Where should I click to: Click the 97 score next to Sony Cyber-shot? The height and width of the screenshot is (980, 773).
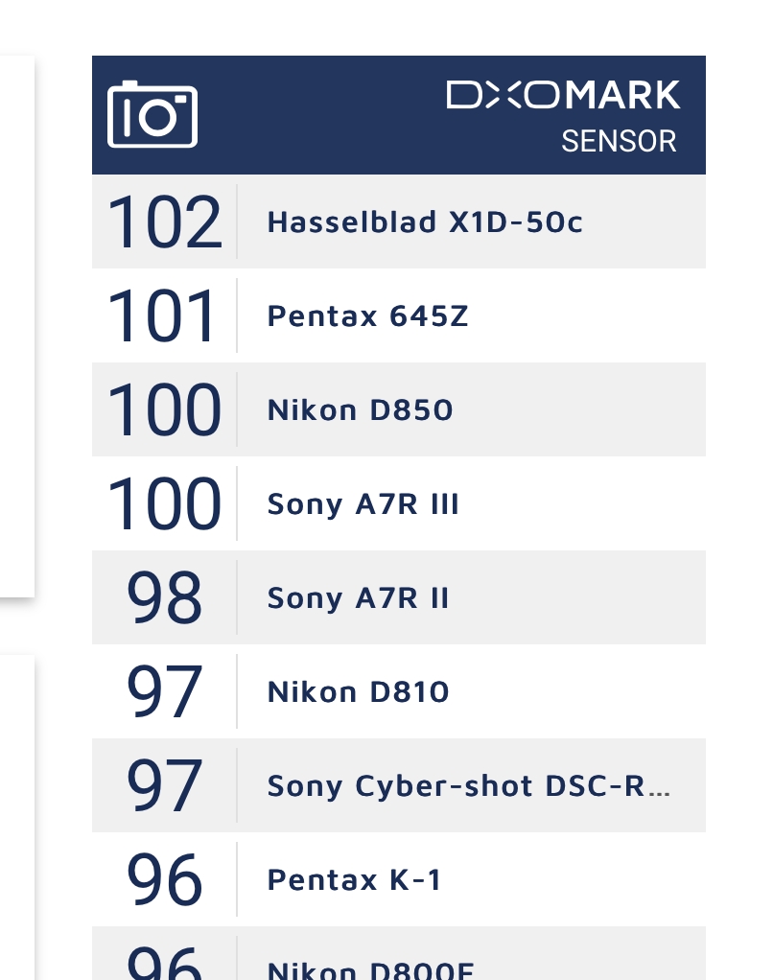pyautogui.click(x=164, y=786)
